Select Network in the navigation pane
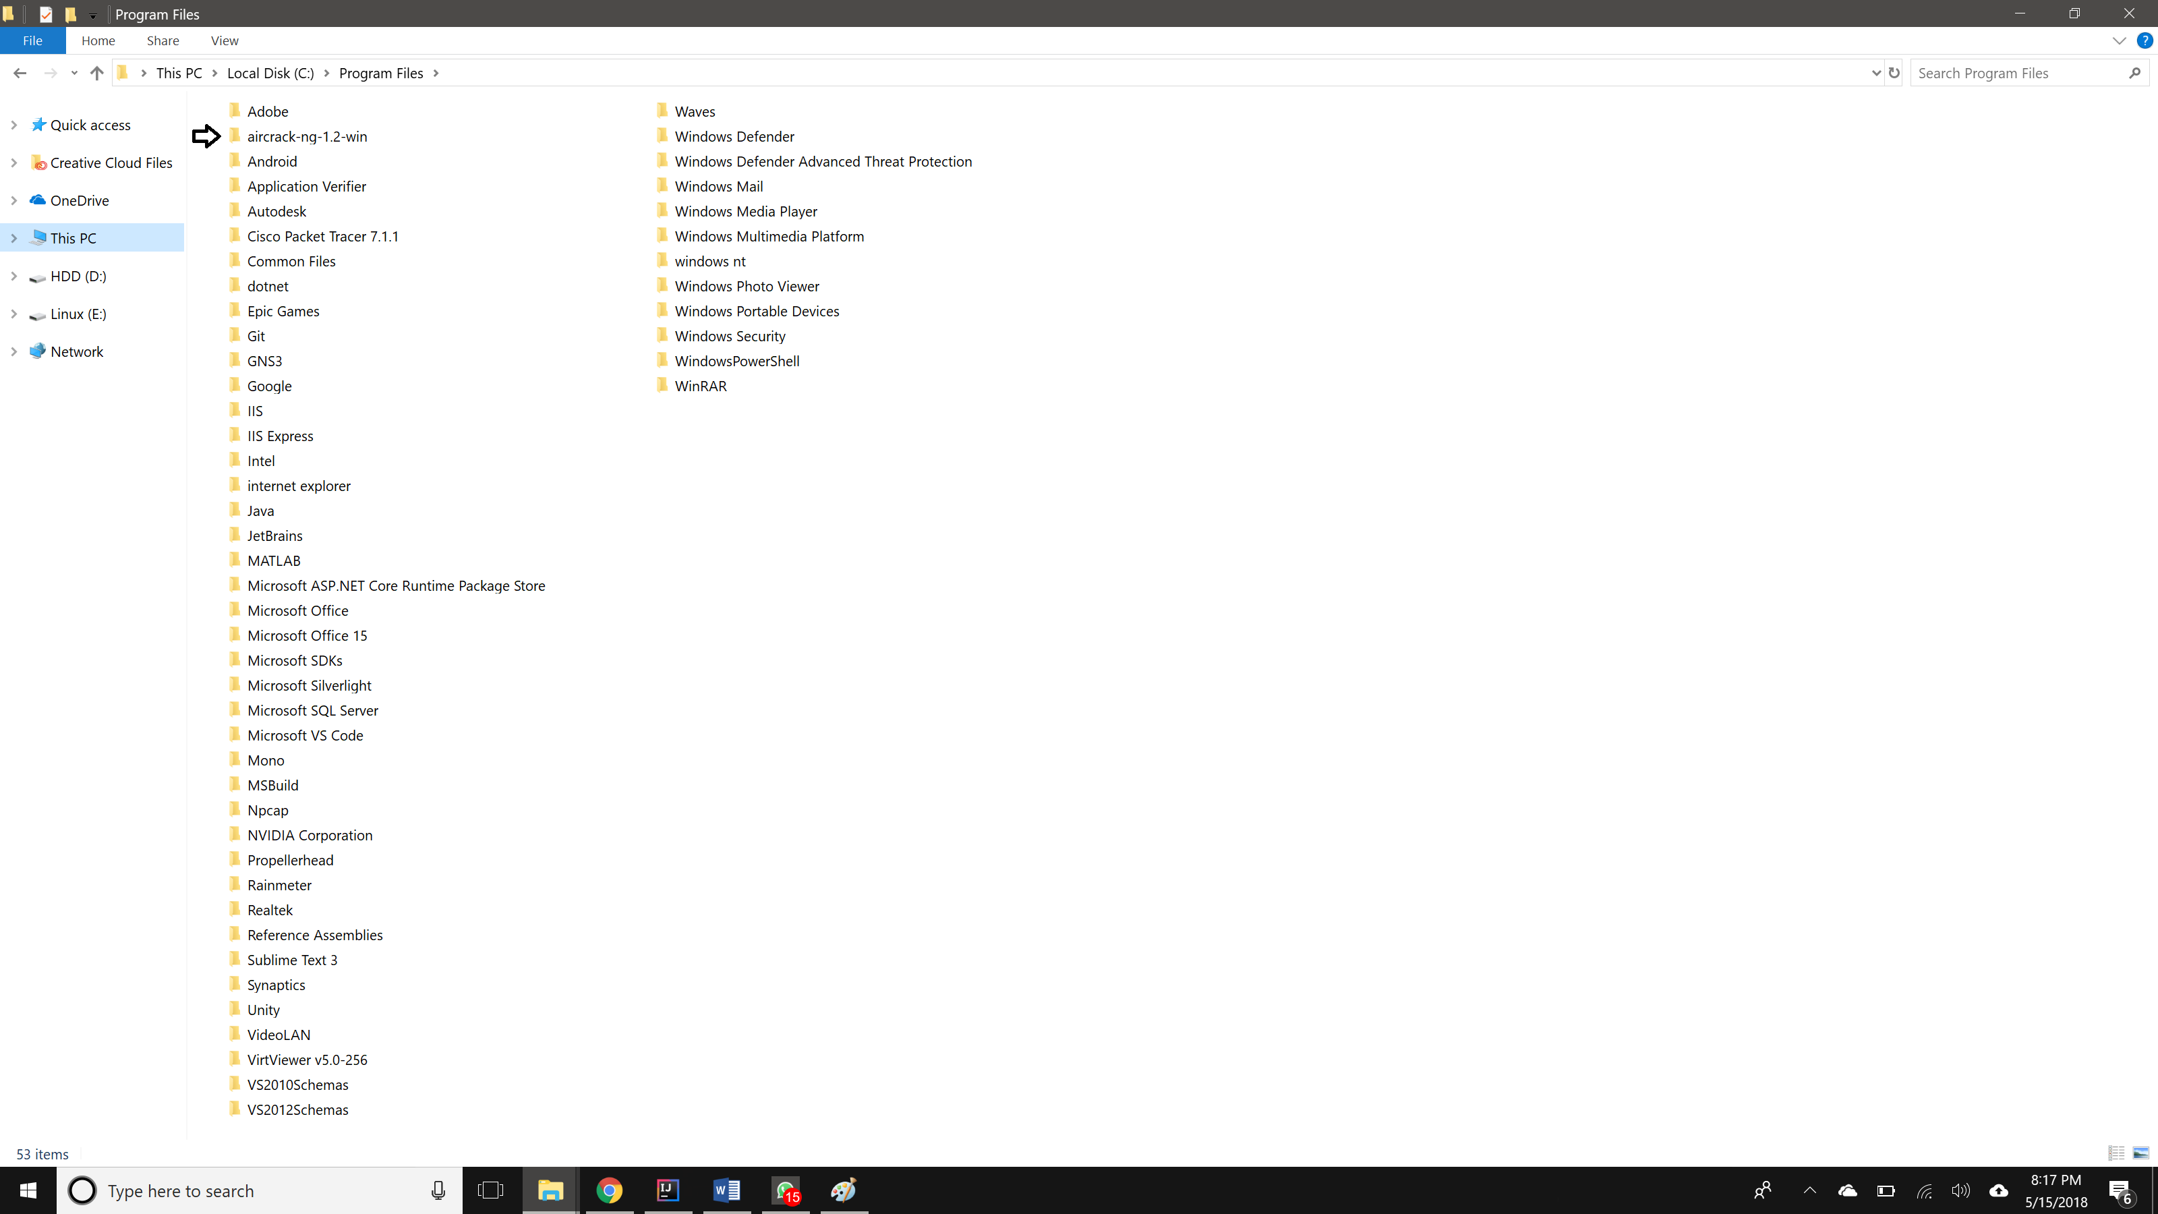The image size is (2158, 1214). point(76,352)
